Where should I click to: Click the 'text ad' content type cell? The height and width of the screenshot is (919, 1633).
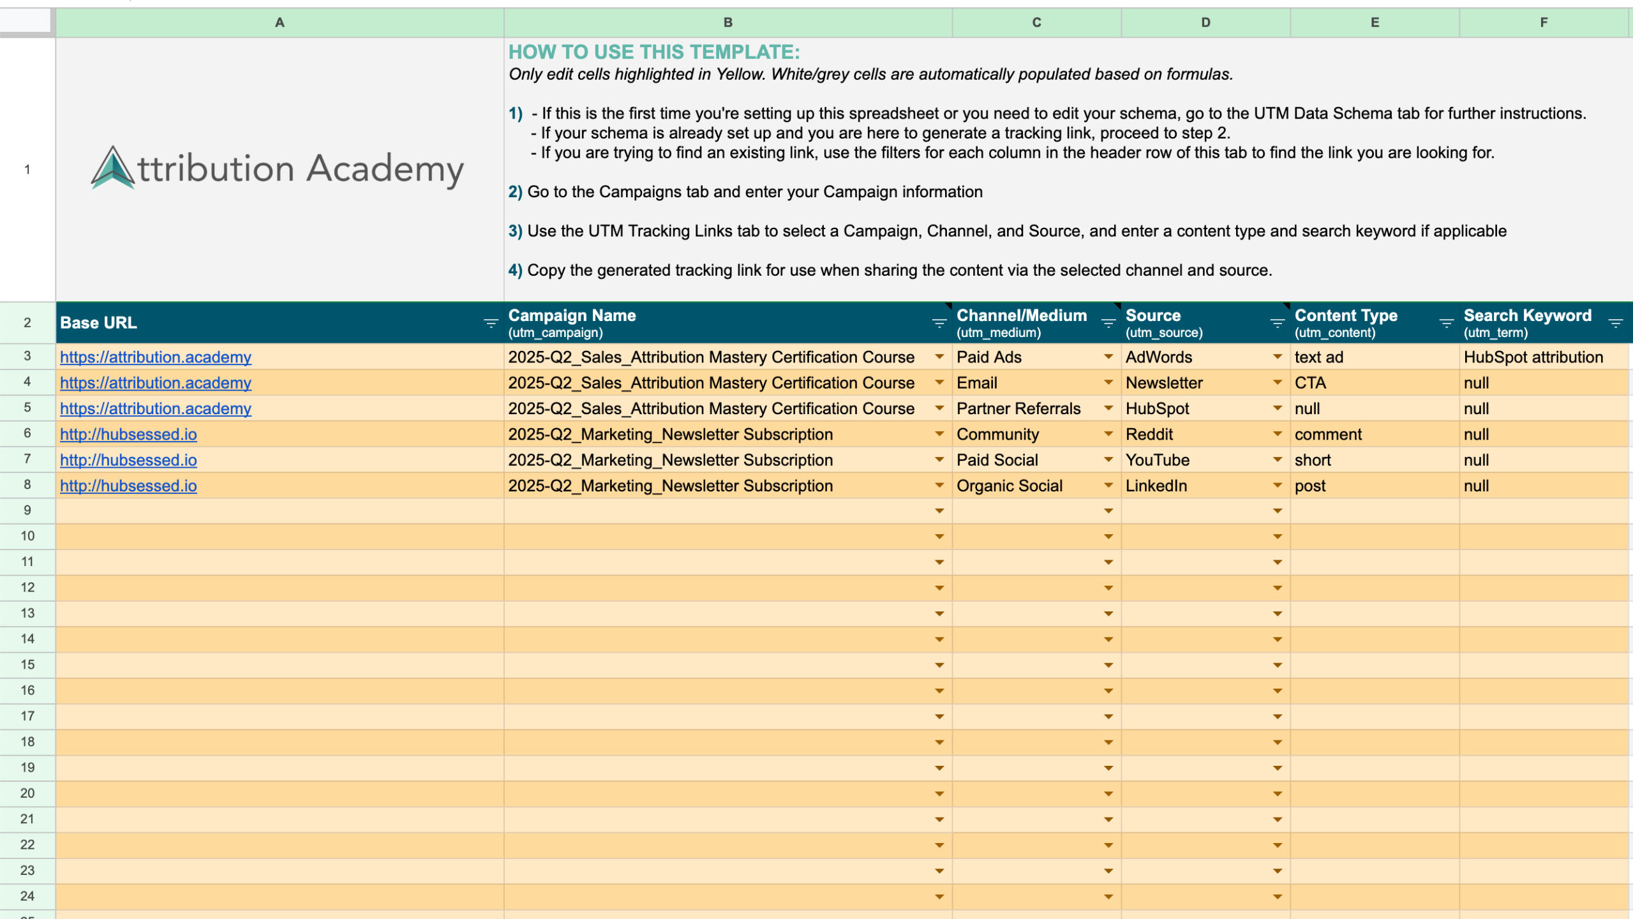(1318, 357)
